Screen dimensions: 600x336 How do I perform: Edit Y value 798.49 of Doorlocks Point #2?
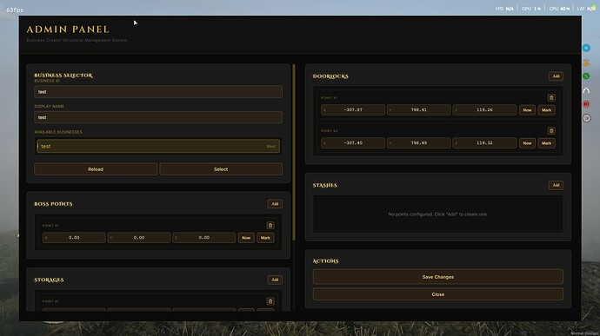[x=418, y=143]
